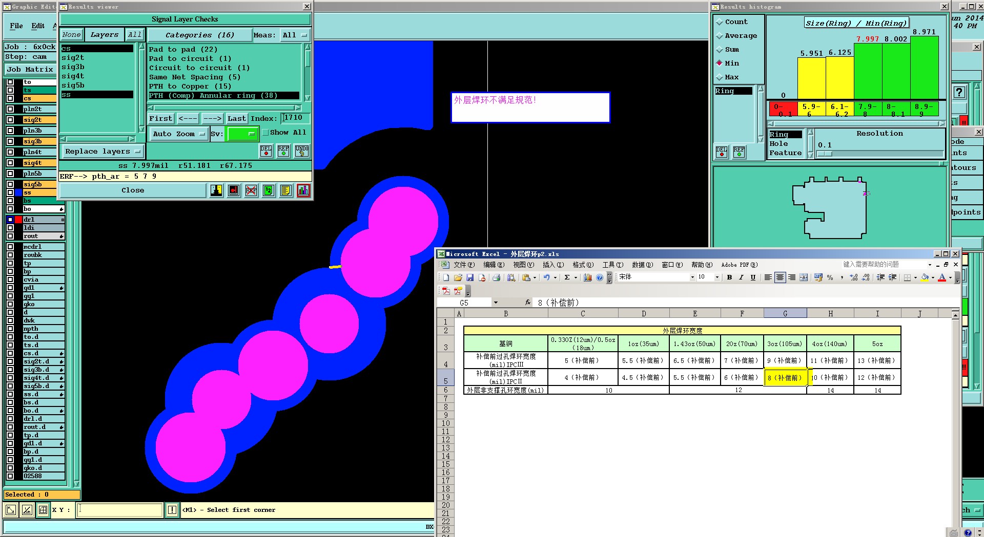
Task: Click Center align icon in Excel
Action: point(780,277)
